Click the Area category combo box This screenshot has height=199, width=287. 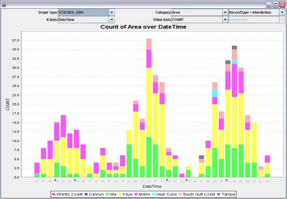[197, 12]
